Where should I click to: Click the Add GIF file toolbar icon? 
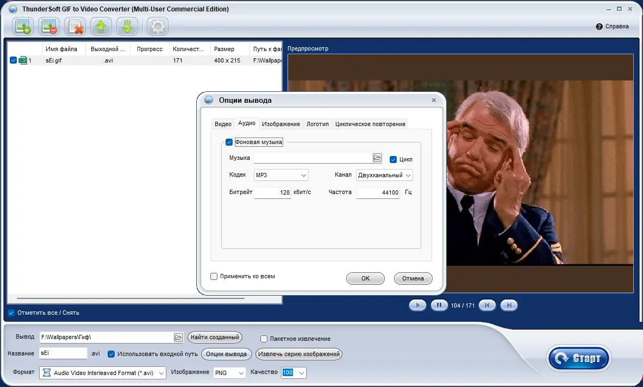pos(22,27)
